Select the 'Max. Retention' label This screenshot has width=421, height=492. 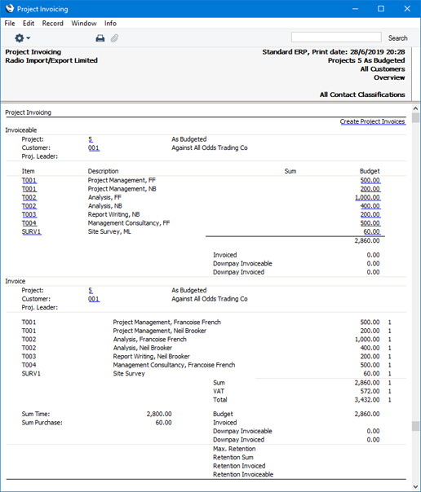point(234,449)
